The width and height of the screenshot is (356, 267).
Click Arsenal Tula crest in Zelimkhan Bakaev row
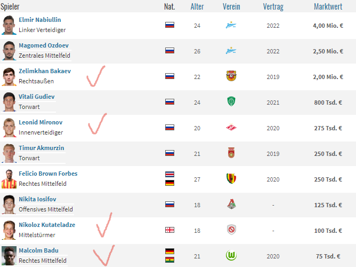(x=231, y=76)
